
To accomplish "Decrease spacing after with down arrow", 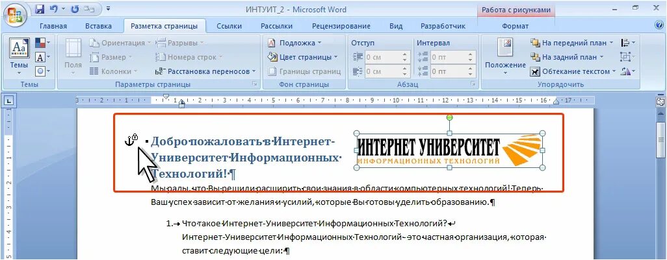I will [471, 74].
